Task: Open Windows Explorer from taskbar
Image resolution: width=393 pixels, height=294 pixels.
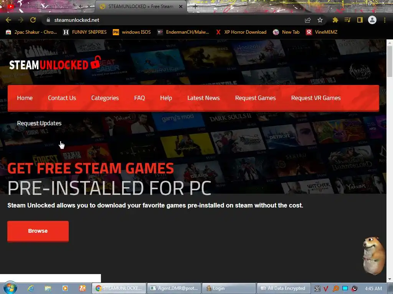Action: 48,288
